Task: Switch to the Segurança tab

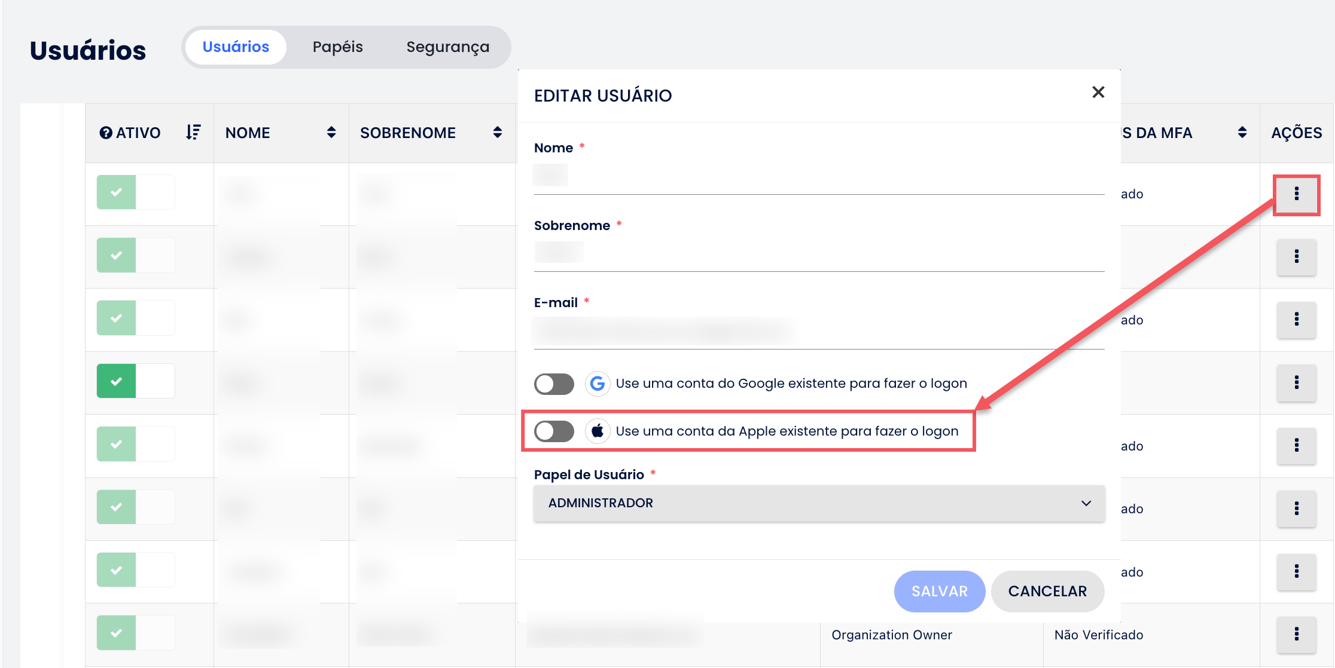Action: point(447,47)
